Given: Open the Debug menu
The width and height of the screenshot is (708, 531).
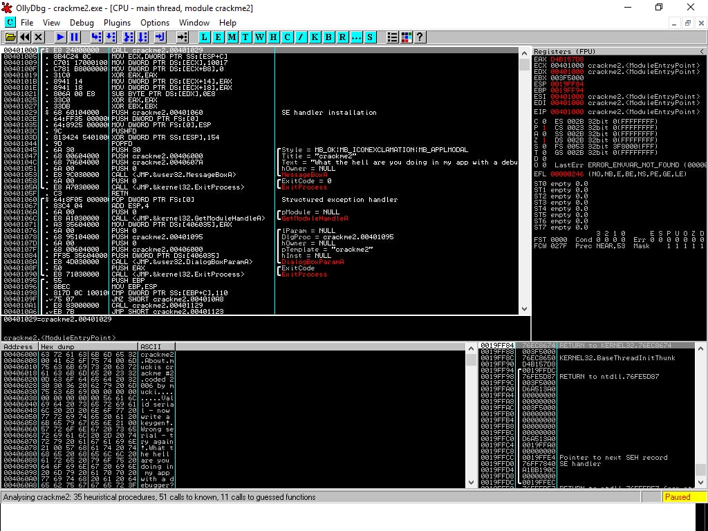Looking at the screenshot, I should 82,23.
